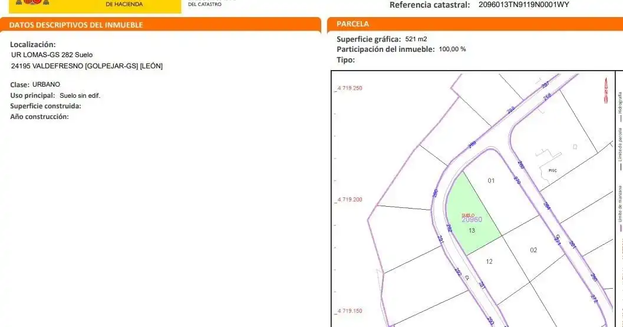Viewport: 623px width, 327px height.
Task: Select parcel 02 on the map
Action: click(x=533, y=250)
